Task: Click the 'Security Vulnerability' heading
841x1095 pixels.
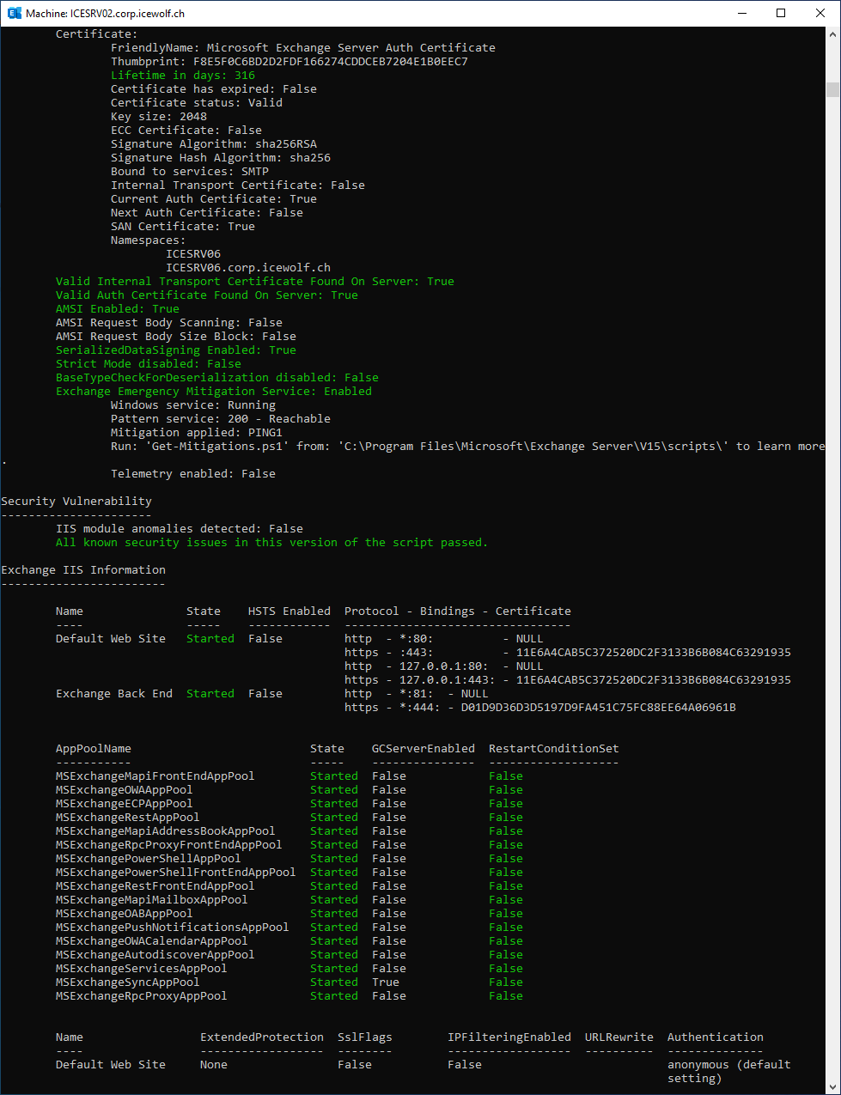Action: click(76, 502)
